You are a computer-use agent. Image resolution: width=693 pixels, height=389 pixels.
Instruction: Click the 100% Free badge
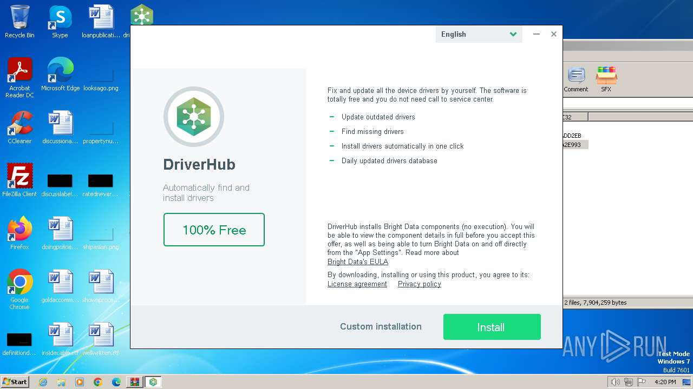214,230
